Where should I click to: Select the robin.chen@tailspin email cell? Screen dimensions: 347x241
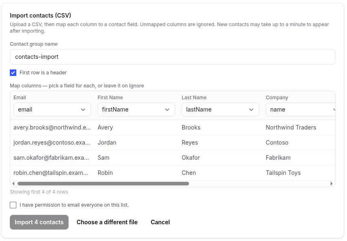tap(51, 173)
